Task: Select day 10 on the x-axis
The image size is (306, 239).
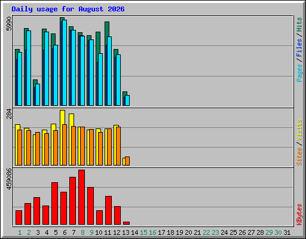Action: tap(99, 232)
